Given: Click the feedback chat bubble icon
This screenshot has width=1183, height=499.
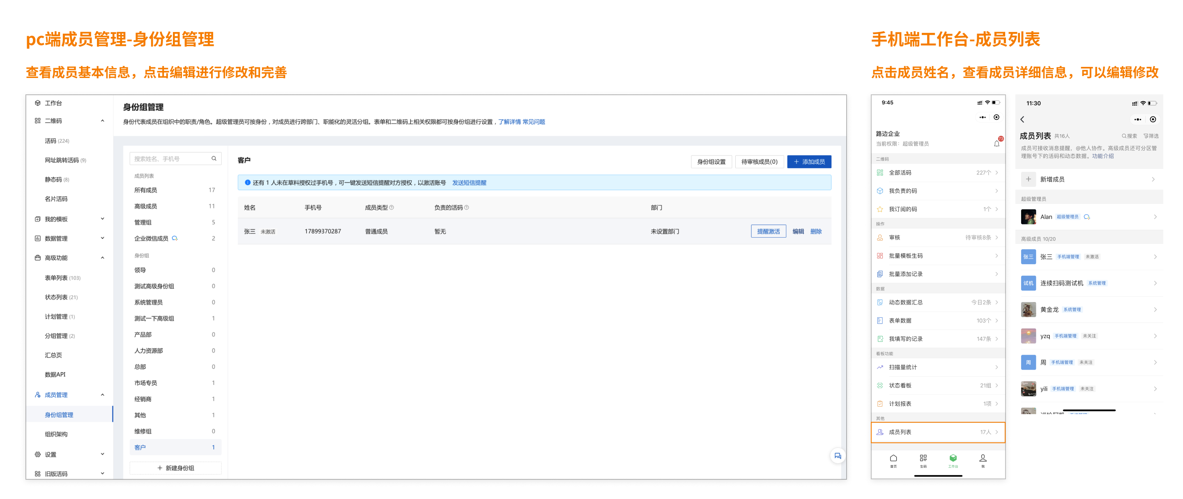Looking at the screenshot, I should click(x=837, y=456).
